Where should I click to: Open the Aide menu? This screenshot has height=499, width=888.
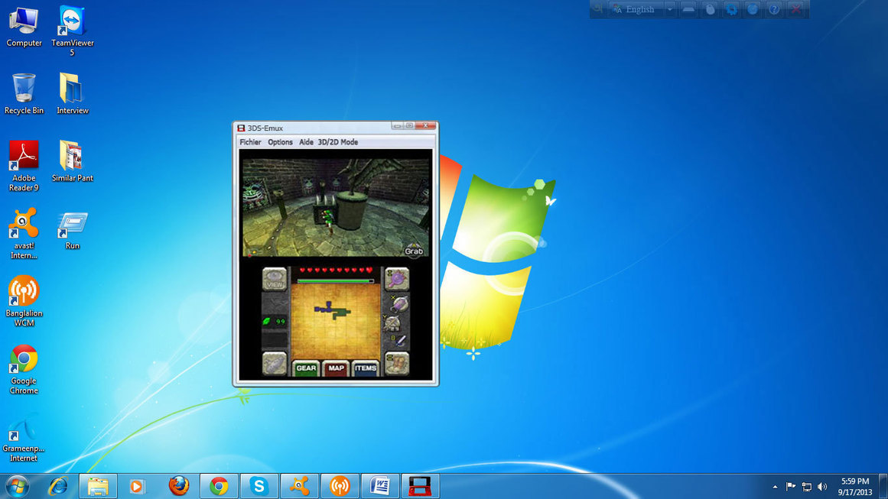coord(306,142)
